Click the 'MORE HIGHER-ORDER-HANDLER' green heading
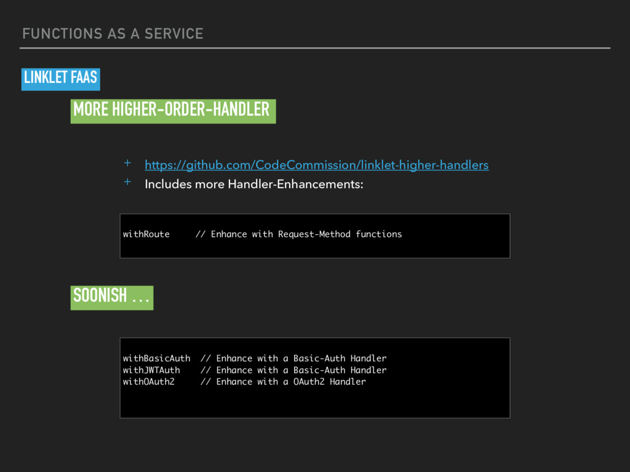The width and height of the screenshot is (630, 472). (173, 111)
